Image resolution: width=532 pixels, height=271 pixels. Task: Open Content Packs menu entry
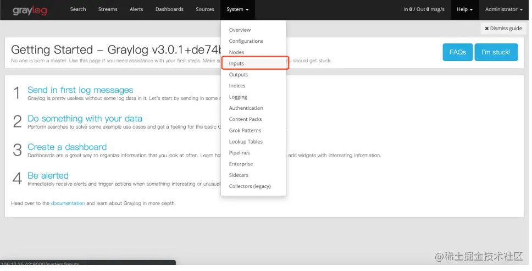click(253, 119)
